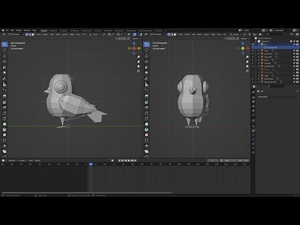Select the Spin tool in Right Orthographic viewport

click(4, 129)
